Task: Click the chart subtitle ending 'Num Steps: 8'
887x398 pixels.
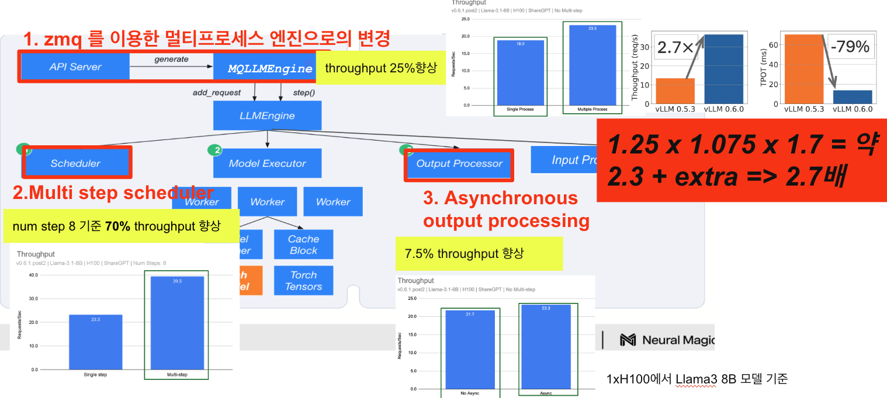Action: click(91, 263)
